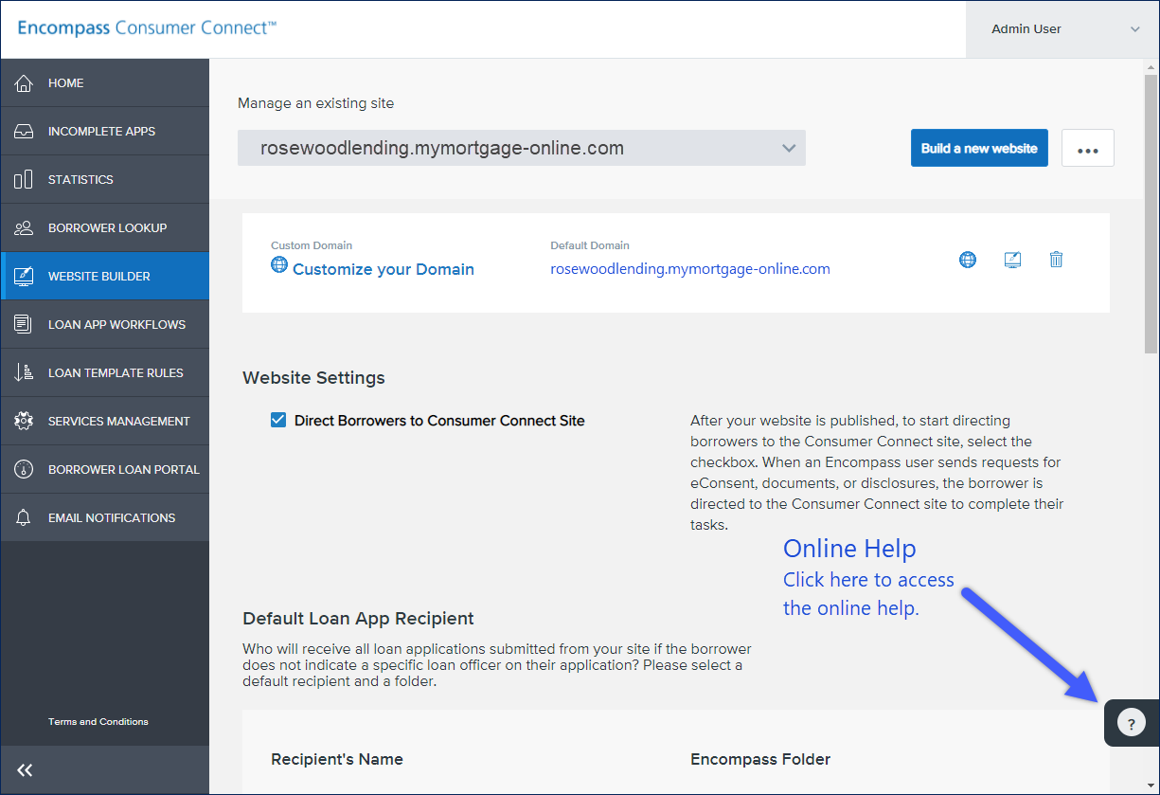Open site via globe icon in domain card
Image resolution: width=1160 pixels, height=795 pixels.
(968, 260)
